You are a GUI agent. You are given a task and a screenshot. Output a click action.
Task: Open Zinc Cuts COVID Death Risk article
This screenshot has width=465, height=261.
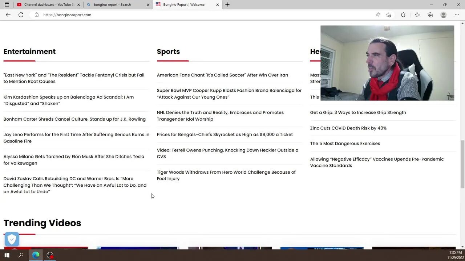coord(348,128)
